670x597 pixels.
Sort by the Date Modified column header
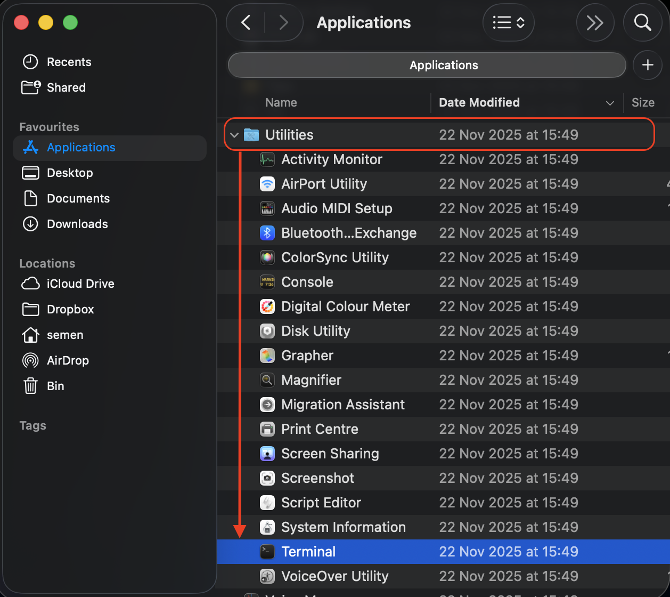tap(479, 102)
